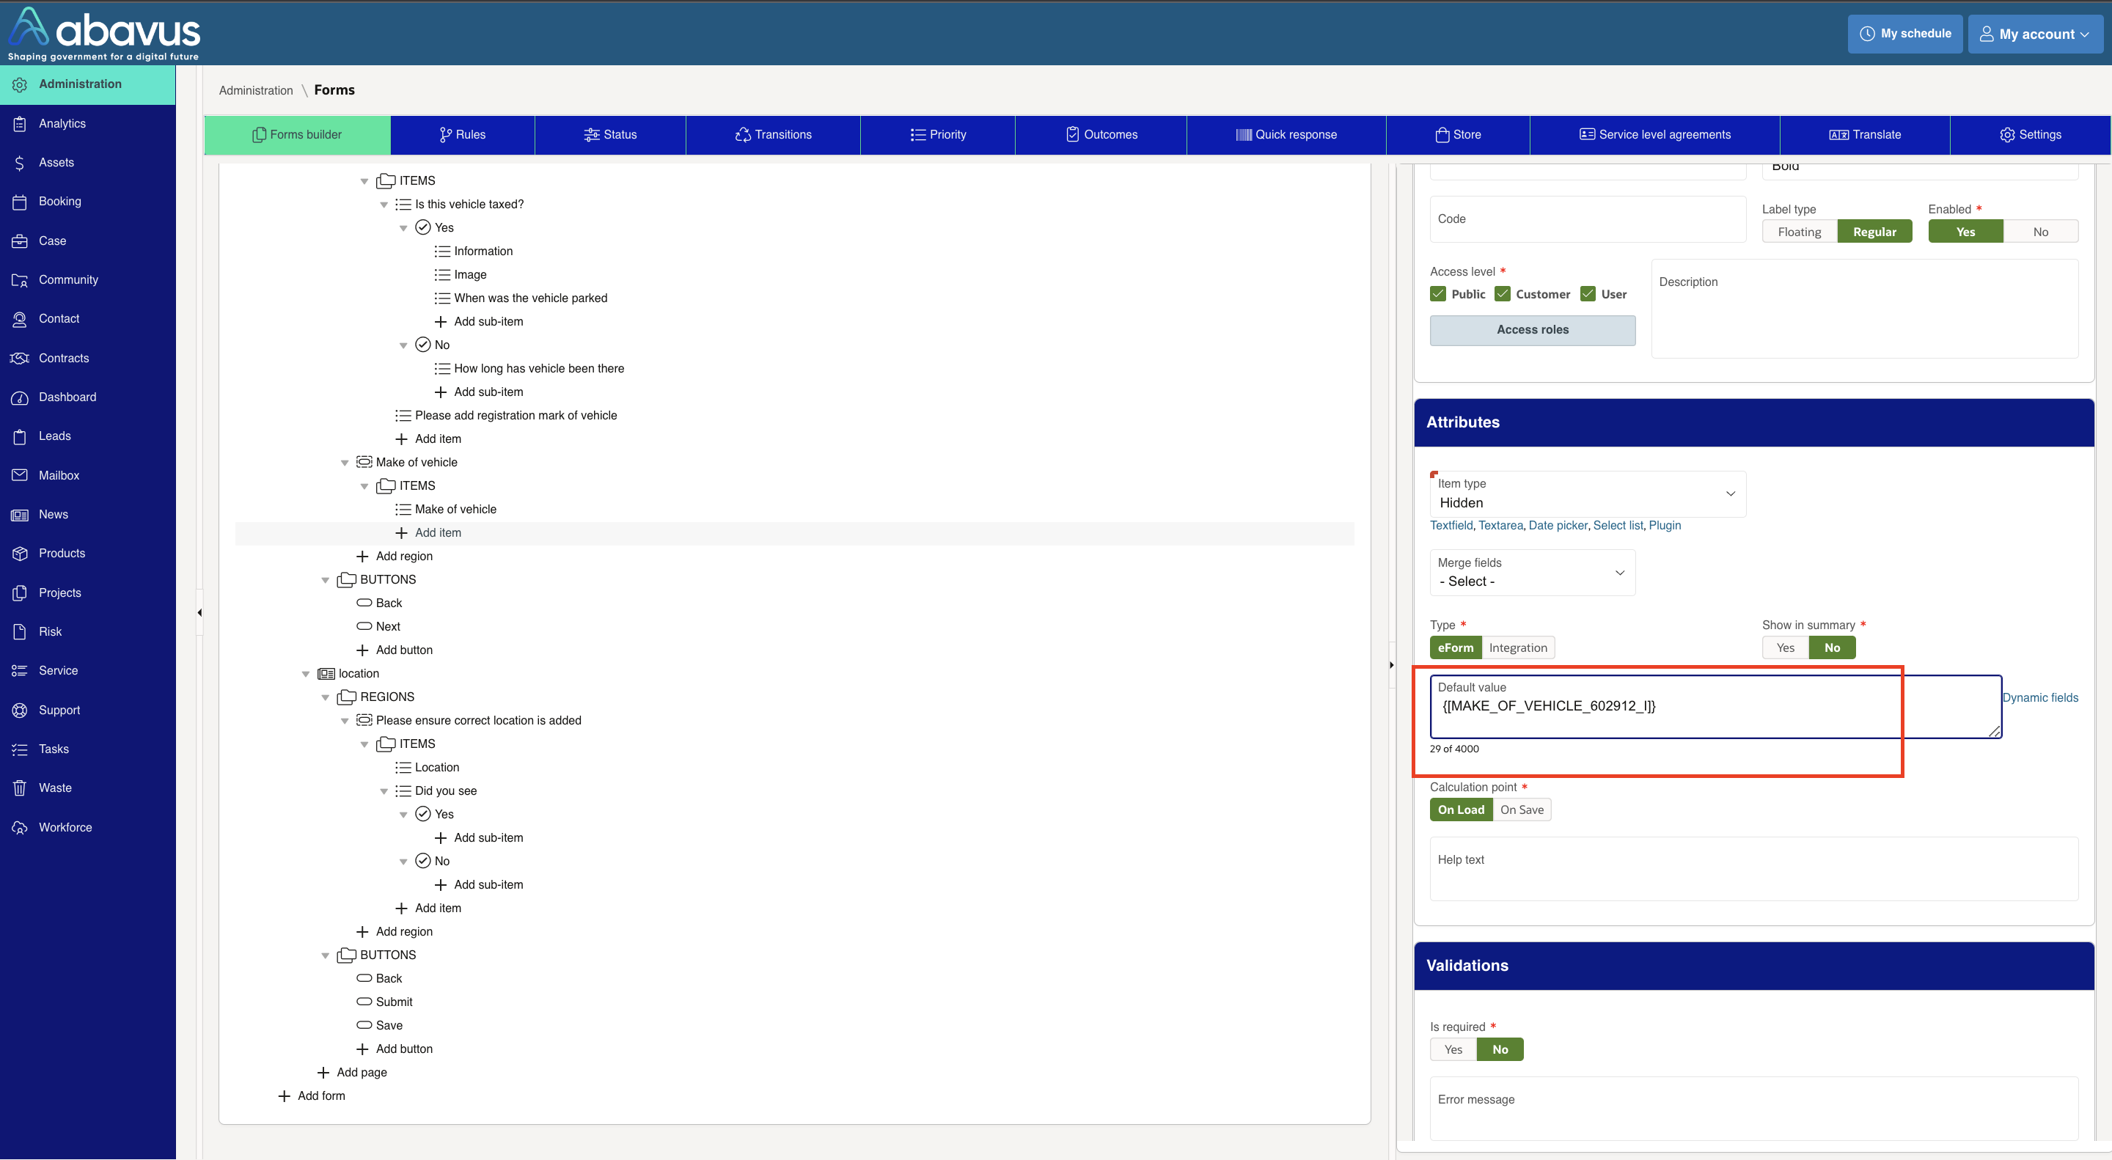2112x1160 pixels.
Task: Open the Community icon in sidebar
Action: point(20,280)
